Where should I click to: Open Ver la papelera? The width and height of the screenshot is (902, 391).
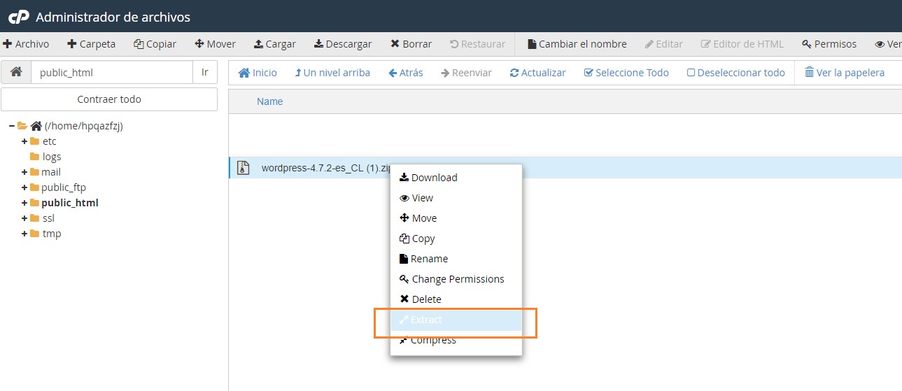(x=845, y=73)
